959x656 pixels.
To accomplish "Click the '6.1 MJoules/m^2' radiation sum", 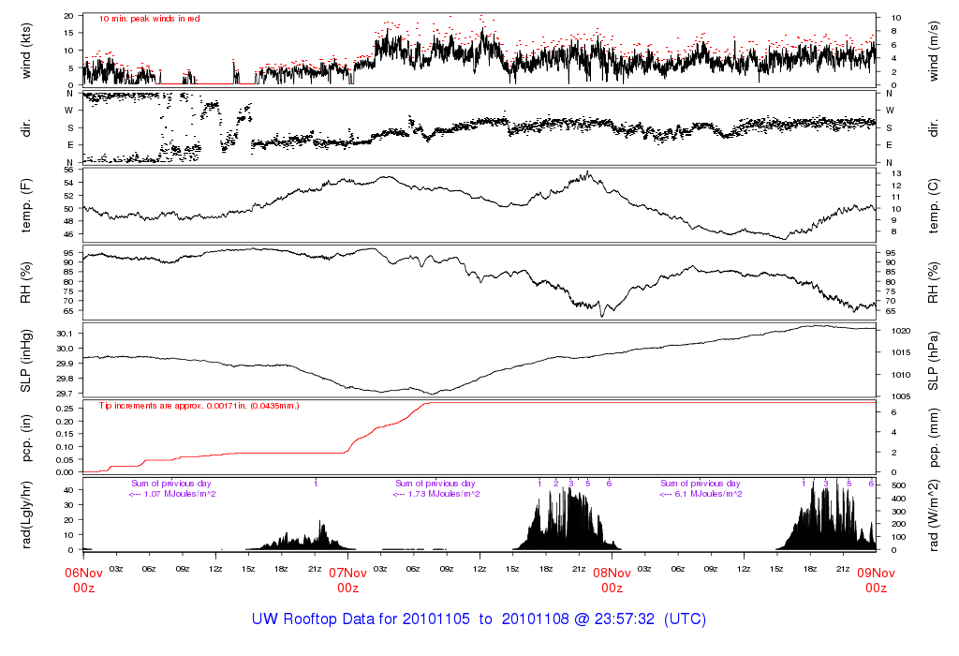I will click(708, 494).
